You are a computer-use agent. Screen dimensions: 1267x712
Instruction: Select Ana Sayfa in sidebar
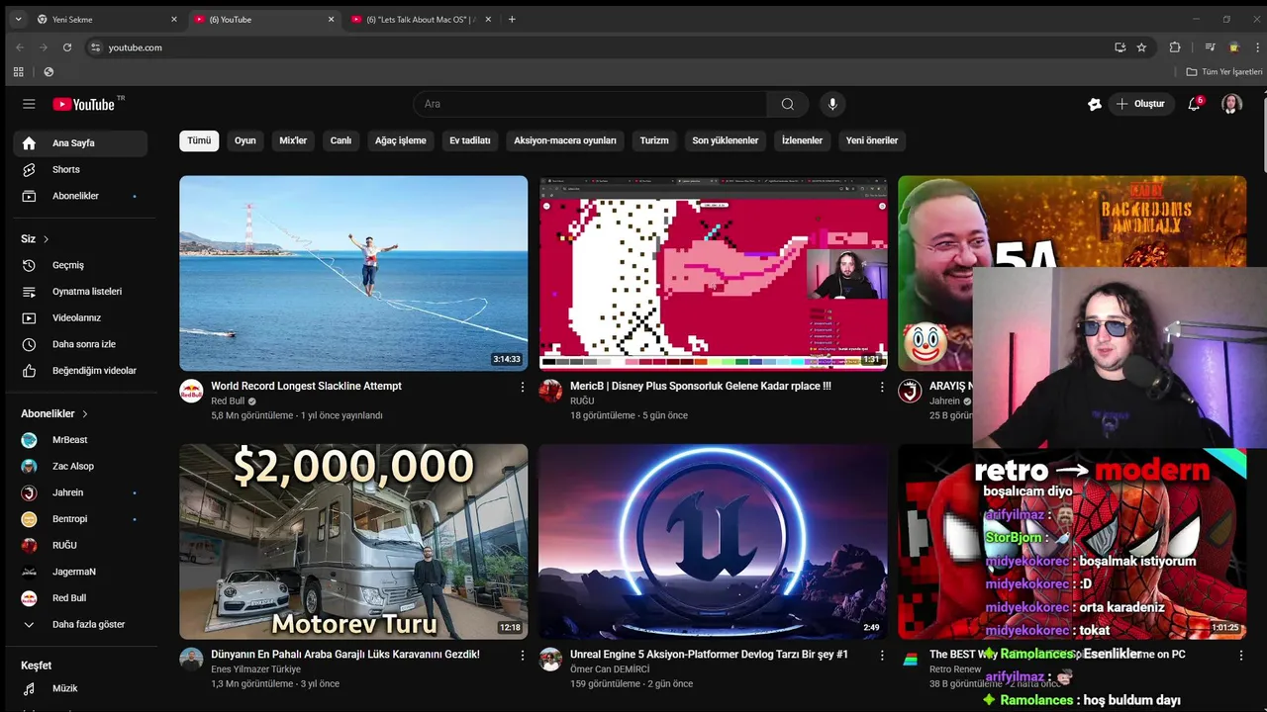click(x=80, y=143)
